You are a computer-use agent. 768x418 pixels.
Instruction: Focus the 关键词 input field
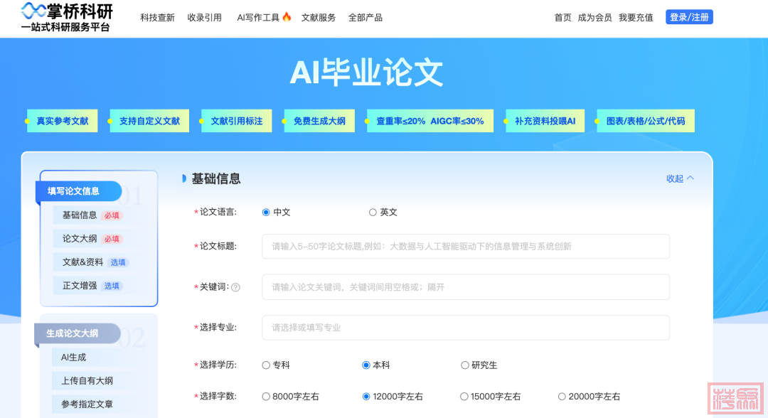coord(465,287)
